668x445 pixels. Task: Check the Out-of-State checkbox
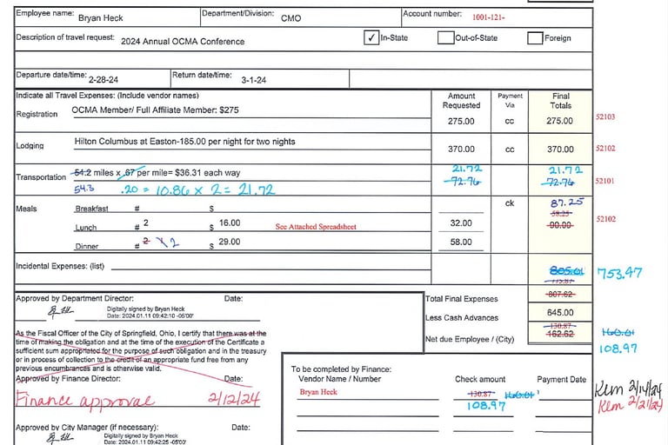pyautogui.click(x=445, y=37)
